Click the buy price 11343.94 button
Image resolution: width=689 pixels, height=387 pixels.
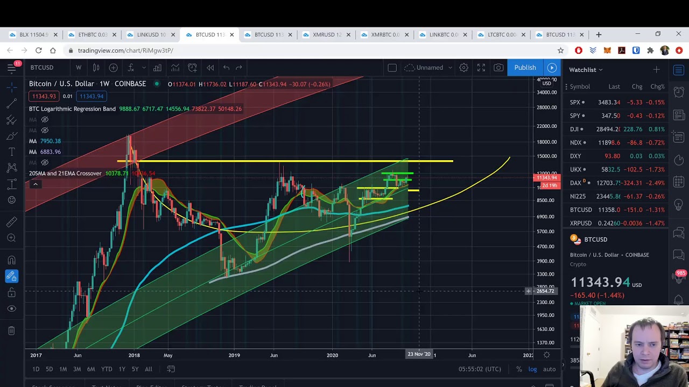pyautogui.click(x=92, y=96)
